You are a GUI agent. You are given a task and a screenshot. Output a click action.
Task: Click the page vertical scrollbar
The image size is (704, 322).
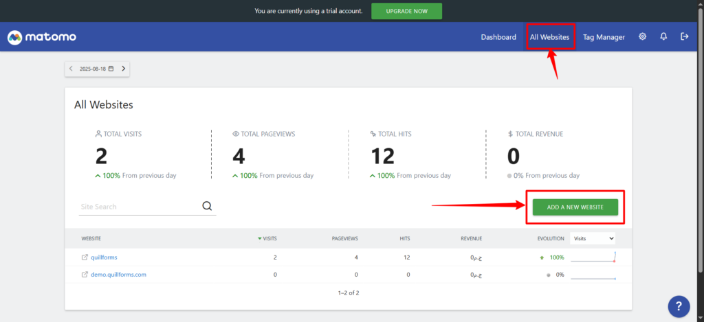point(701,139)
